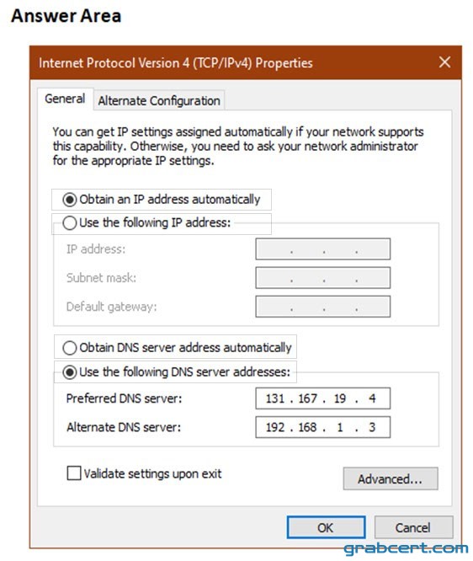The width and height of the screenshot is (473, 561).
Task: Click the dialog title bar text
Action: pyautogui.click(x=176, y=63)
